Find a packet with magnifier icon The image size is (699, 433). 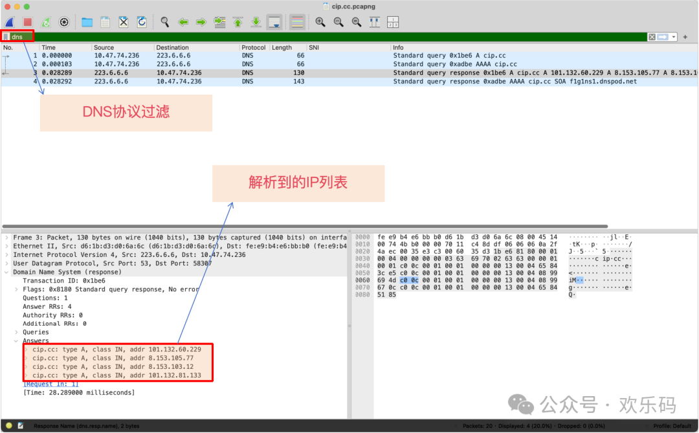tap(164, 22)
